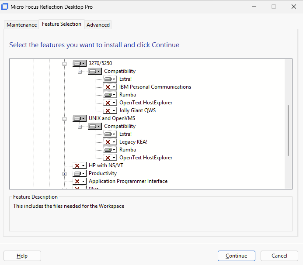This screenshot has width=303, height=265.
Task: Select Jolly Giant QWS feature row
Action: click(x=137, y=110)
